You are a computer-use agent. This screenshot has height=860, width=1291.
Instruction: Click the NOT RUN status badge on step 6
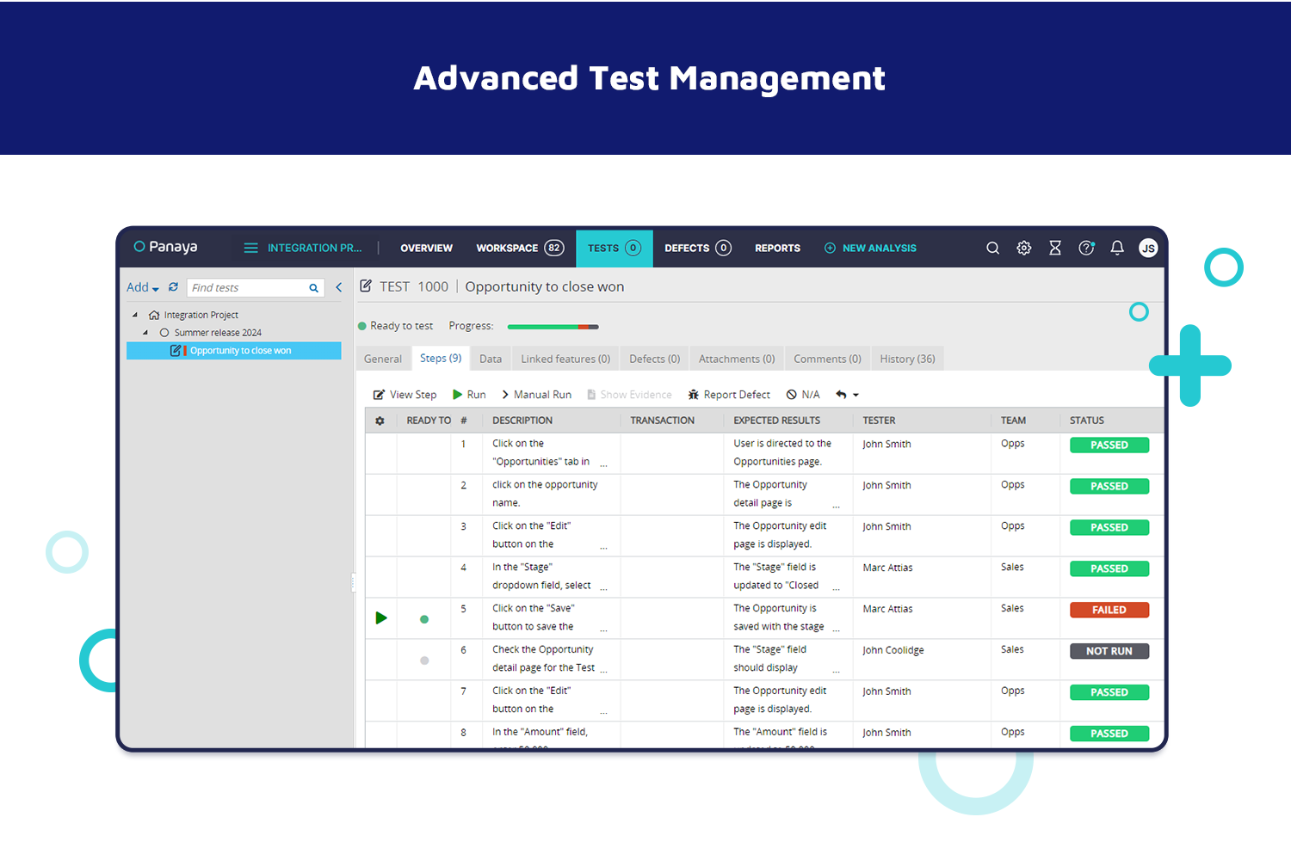[x=1109, y=651]
